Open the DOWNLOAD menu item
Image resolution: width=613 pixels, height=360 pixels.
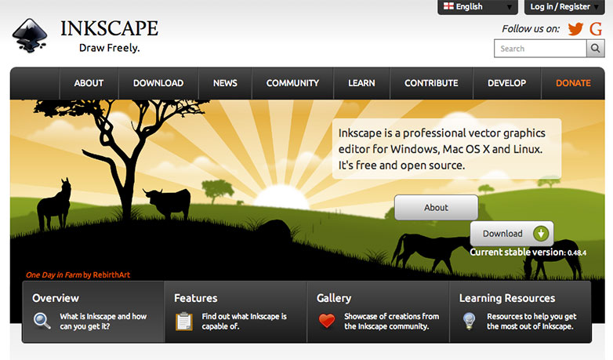tap(158, 83)
